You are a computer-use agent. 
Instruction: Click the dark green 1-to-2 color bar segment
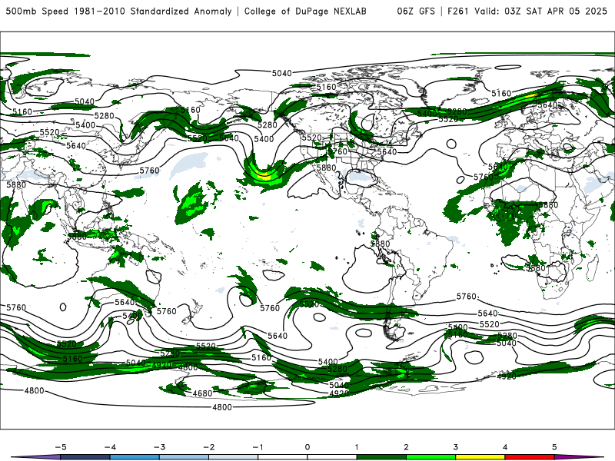tap(381, 457)
